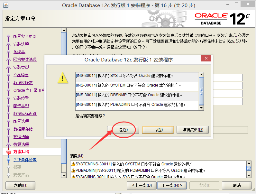This screenshot has width=256, height=194.
Task: Click the 取消 cancel button
Action: coord(237,186)
